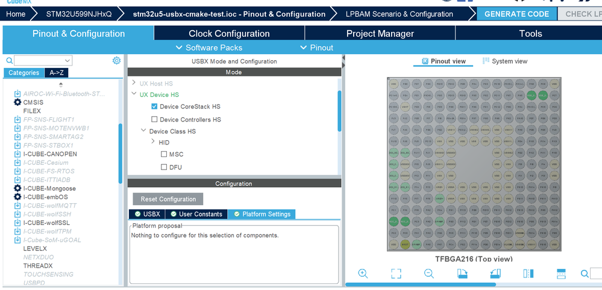Screen dimensions: 602x290
Task: Click the category search magnifier icon
Action: (9, 61)
